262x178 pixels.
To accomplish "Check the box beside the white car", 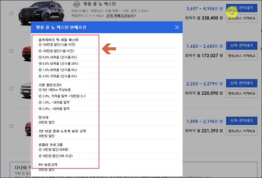I will pos(11,89).
